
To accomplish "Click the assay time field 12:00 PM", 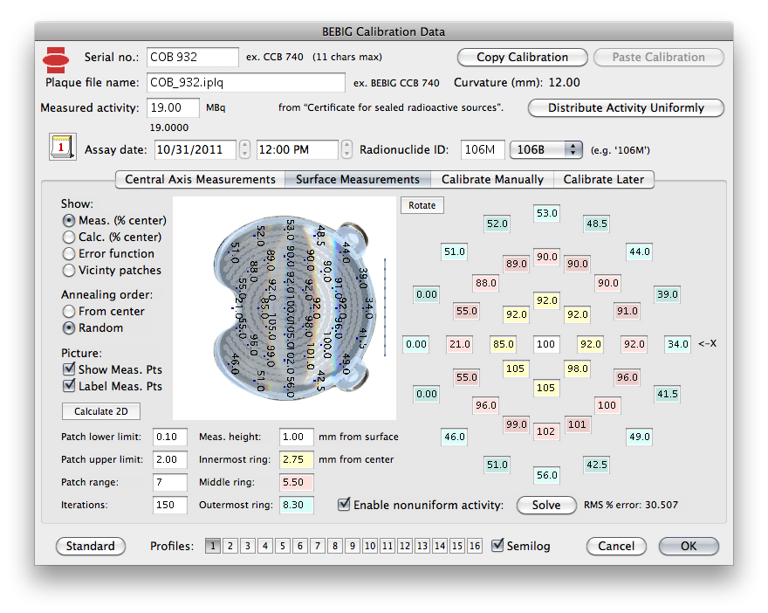I will coord(298,149).
